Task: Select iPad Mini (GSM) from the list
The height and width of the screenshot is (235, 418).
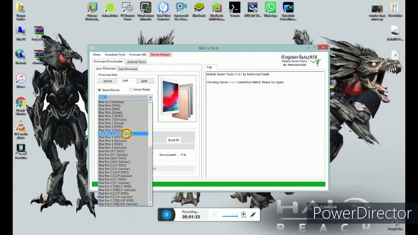Action: coord(123,109)
